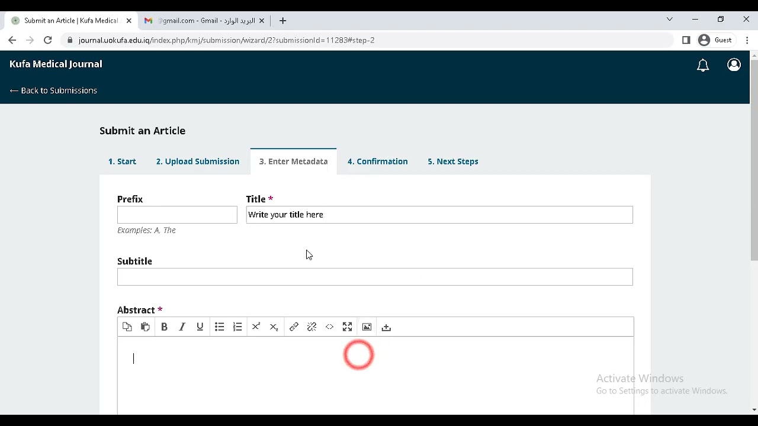
Task: Click into the Prefix input field
Action: click(177, 215)
